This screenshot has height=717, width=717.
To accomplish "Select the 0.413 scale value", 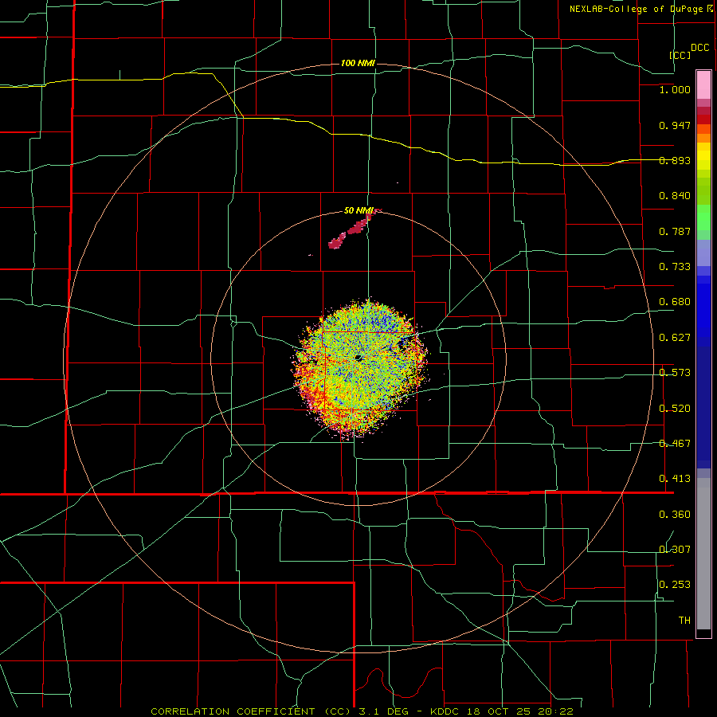I will click(675, 479).
